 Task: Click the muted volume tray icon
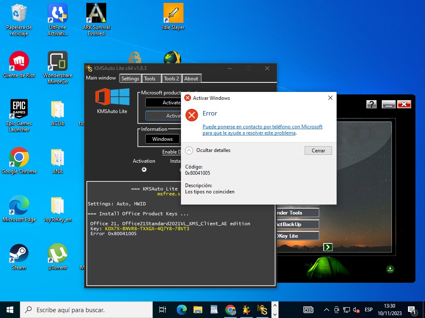coord(357,310)
